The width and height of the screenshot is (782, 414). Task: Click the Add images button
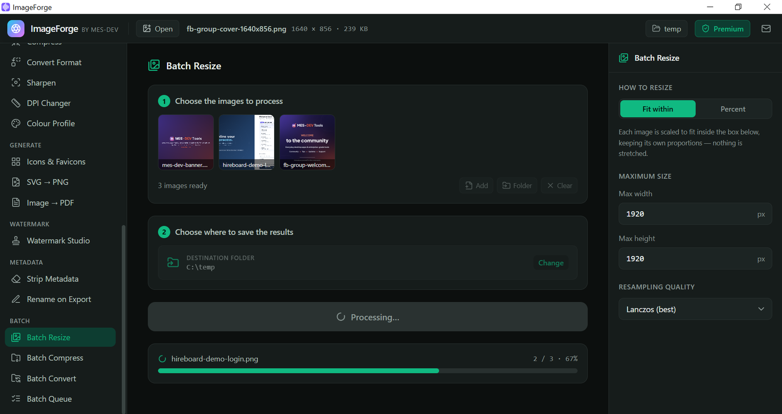tap(476, 186)
